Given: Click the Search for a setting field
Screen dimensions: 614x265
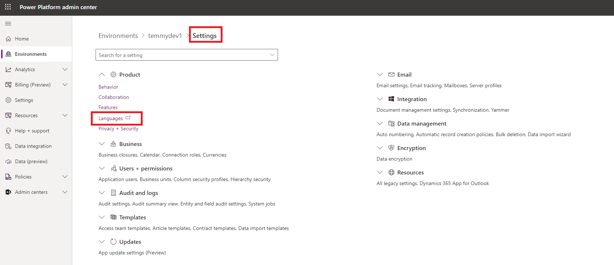Looking at the screenshot, I should coord(187,55).
